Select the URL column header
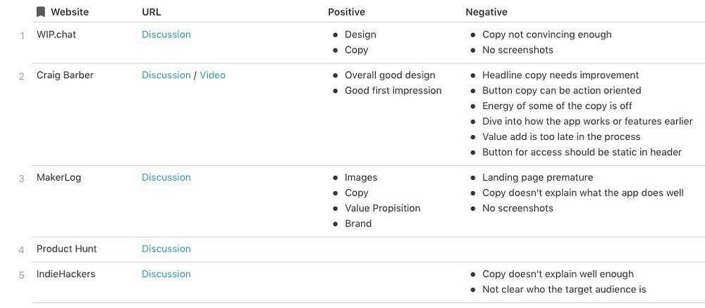The image size is (705, 308). pos(152,12)
